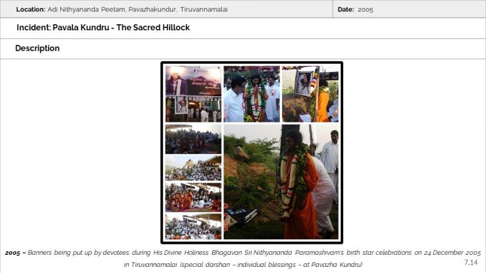Click the page number 7.14
This screenshot has width=486, height=273.
pos(471,263)
